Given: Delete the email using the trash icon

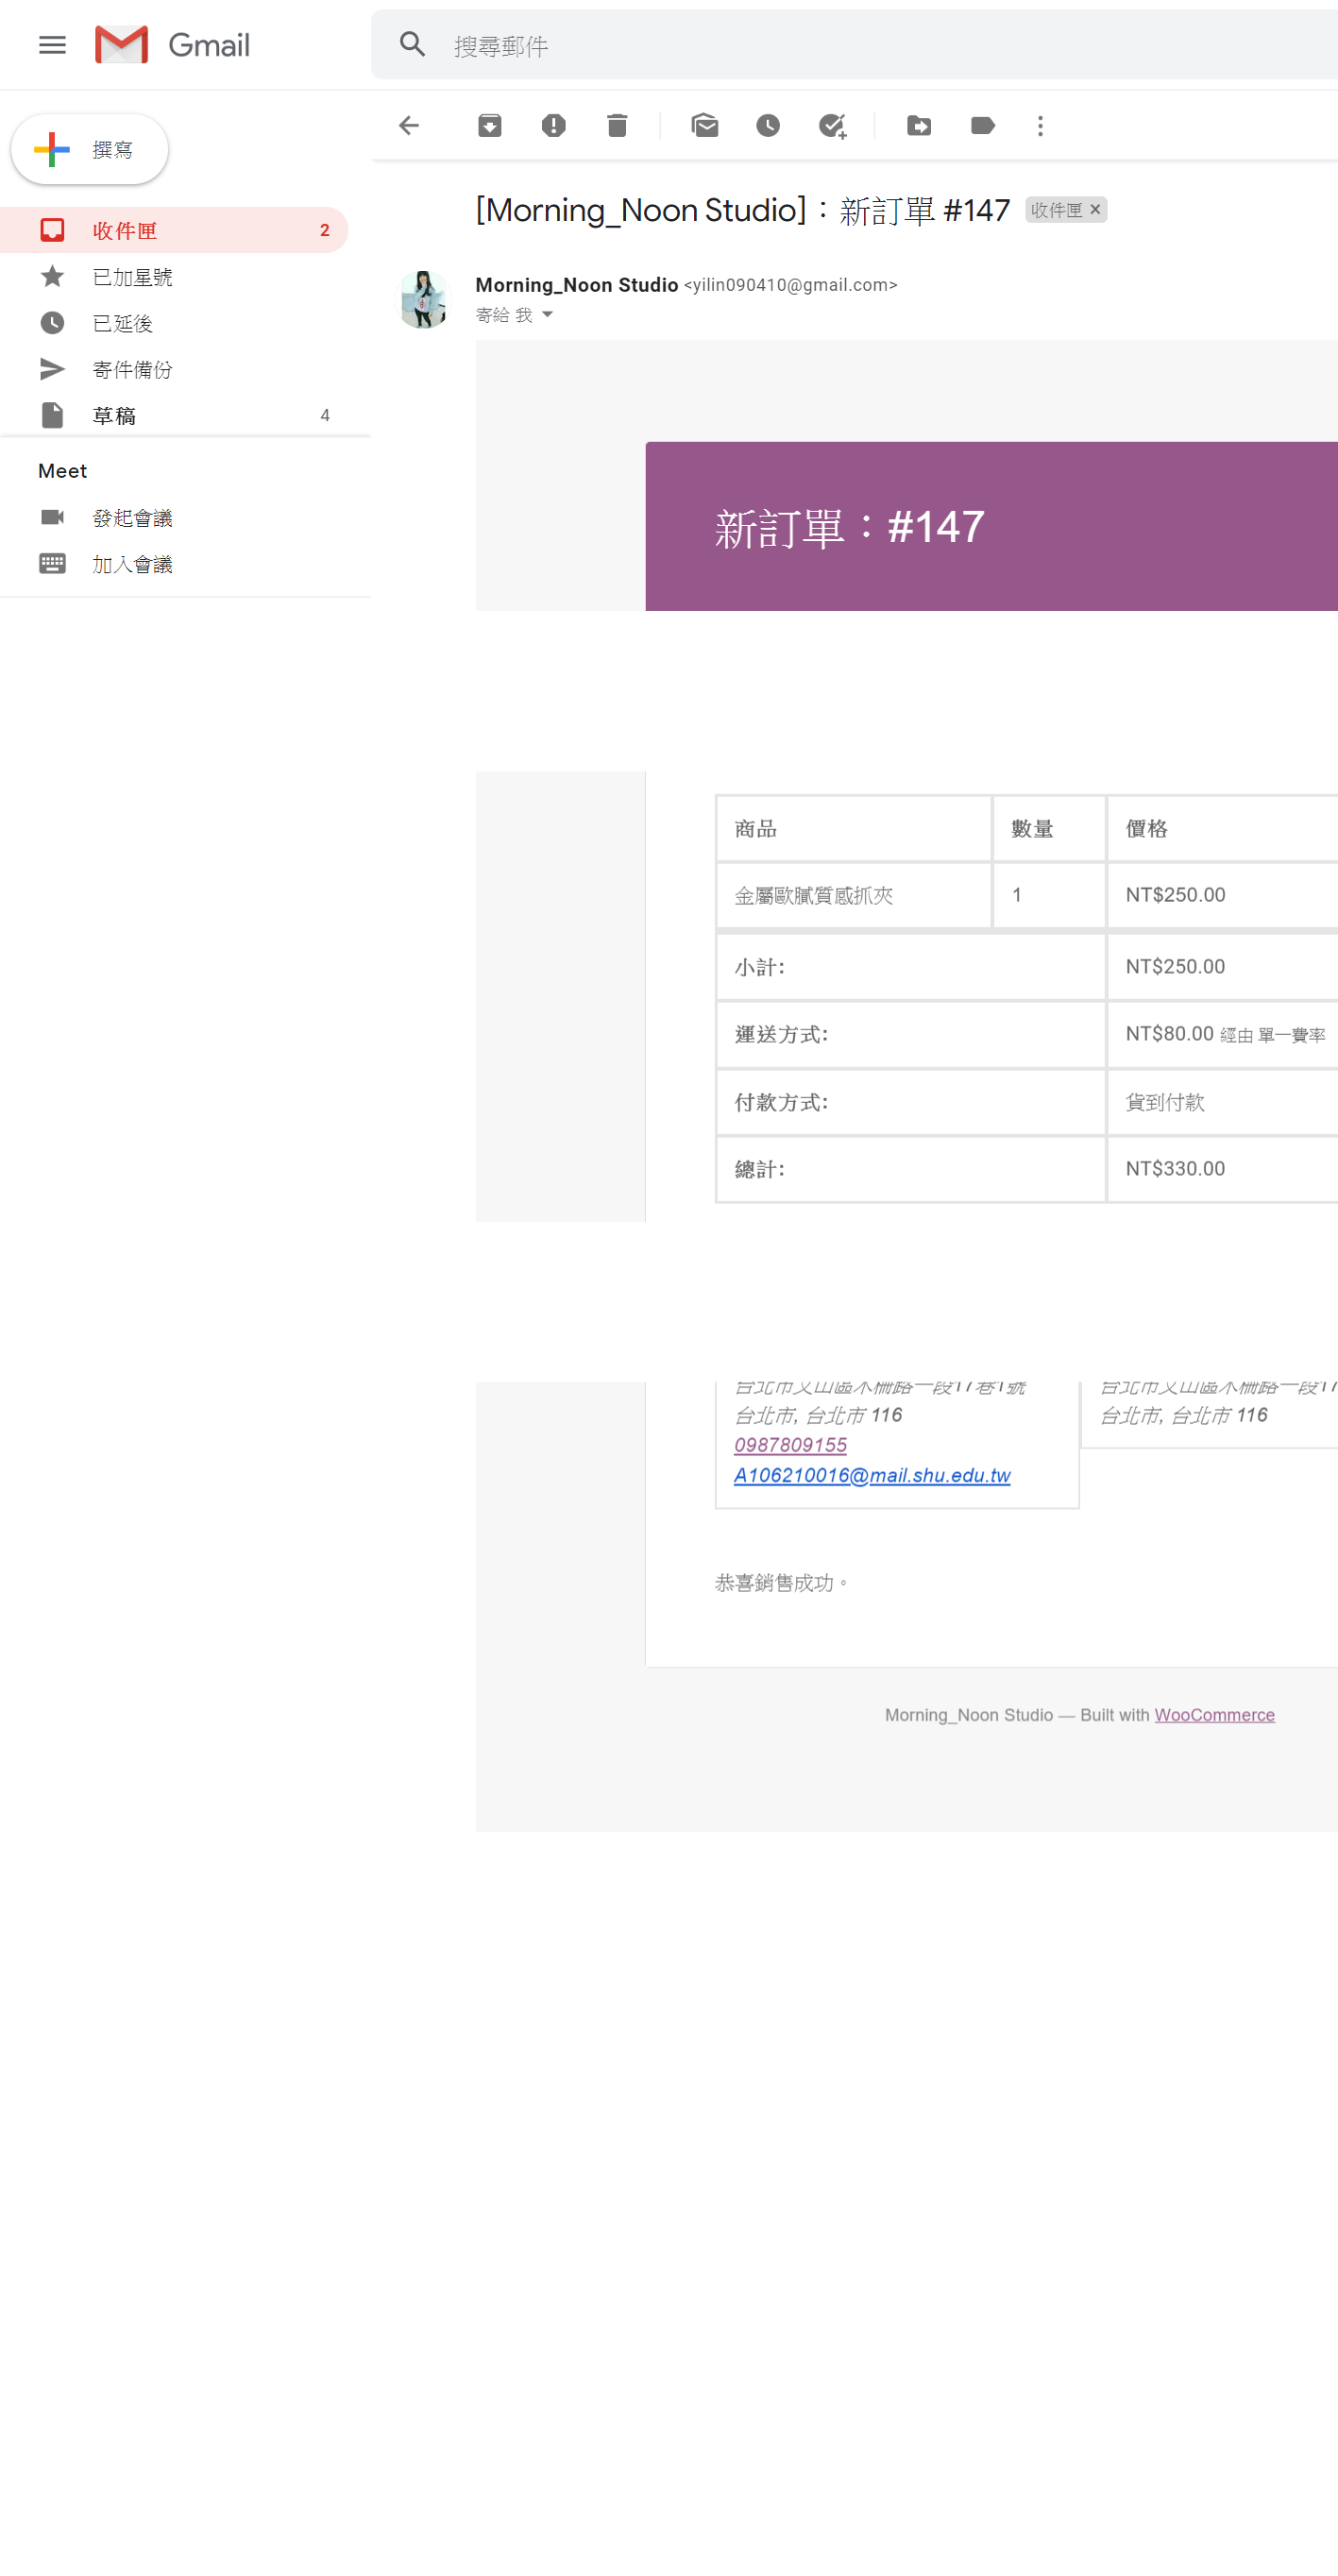Looking at the screenshot, I should click(617, 126).
